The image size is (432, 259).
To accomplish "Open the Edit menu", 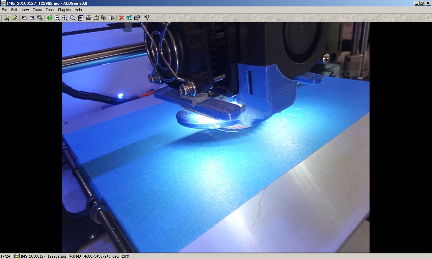I will 14,10.
